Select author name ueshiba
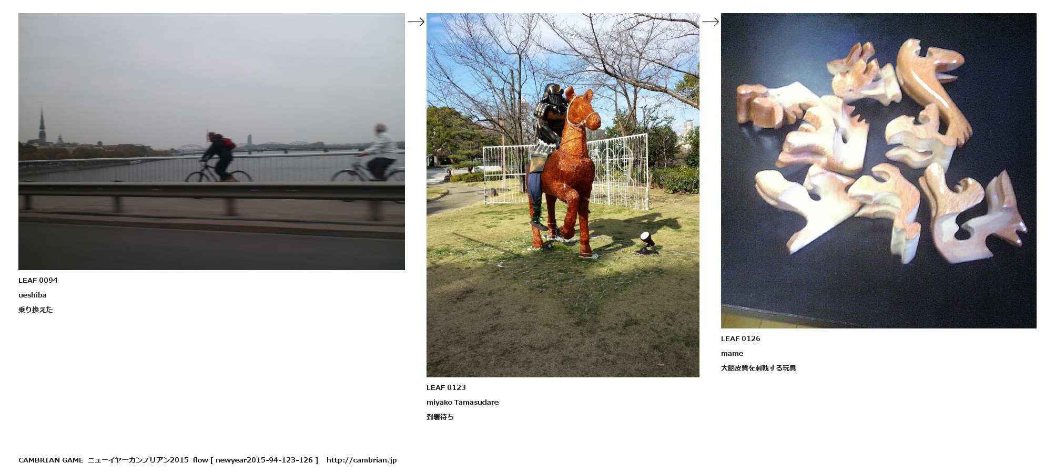This screenshot has width=1055, height=473. tap(33, 295)
